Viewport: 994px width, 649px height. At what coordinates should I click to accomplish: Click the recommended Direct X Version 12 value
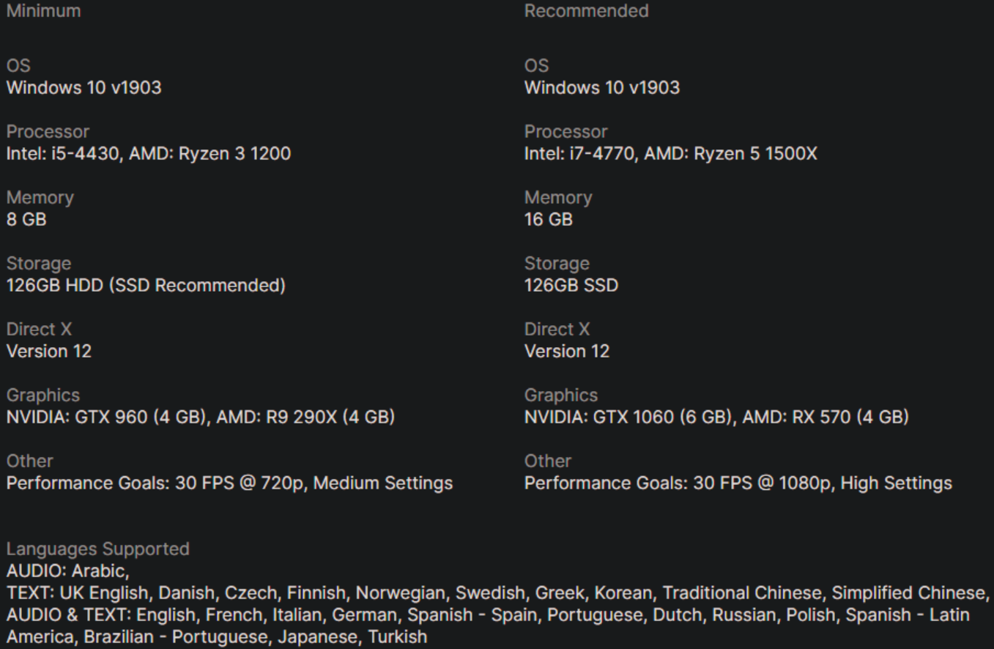(566, 352)
